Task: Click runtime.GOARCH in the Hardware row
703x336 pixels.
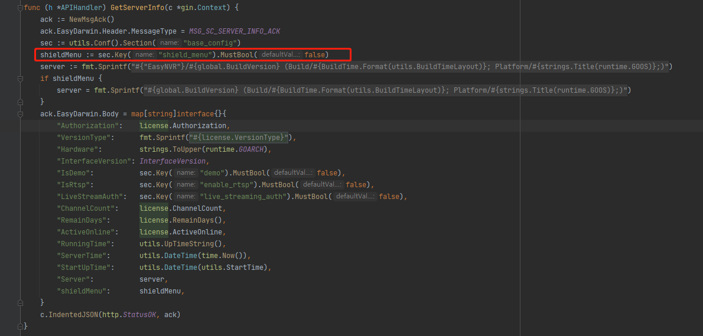Action: (x=236, y=149)
